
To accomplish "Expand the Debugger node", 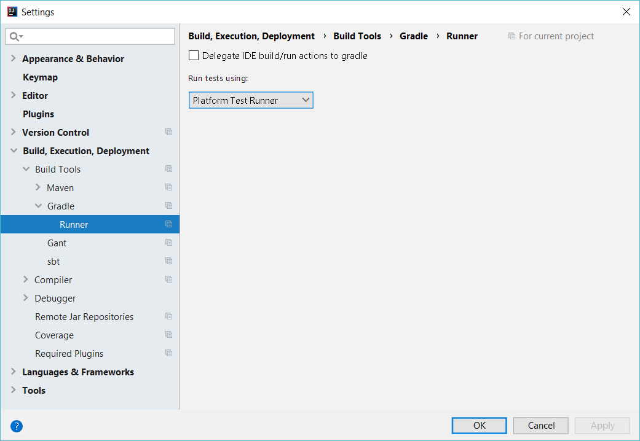I will coord(26,298).
